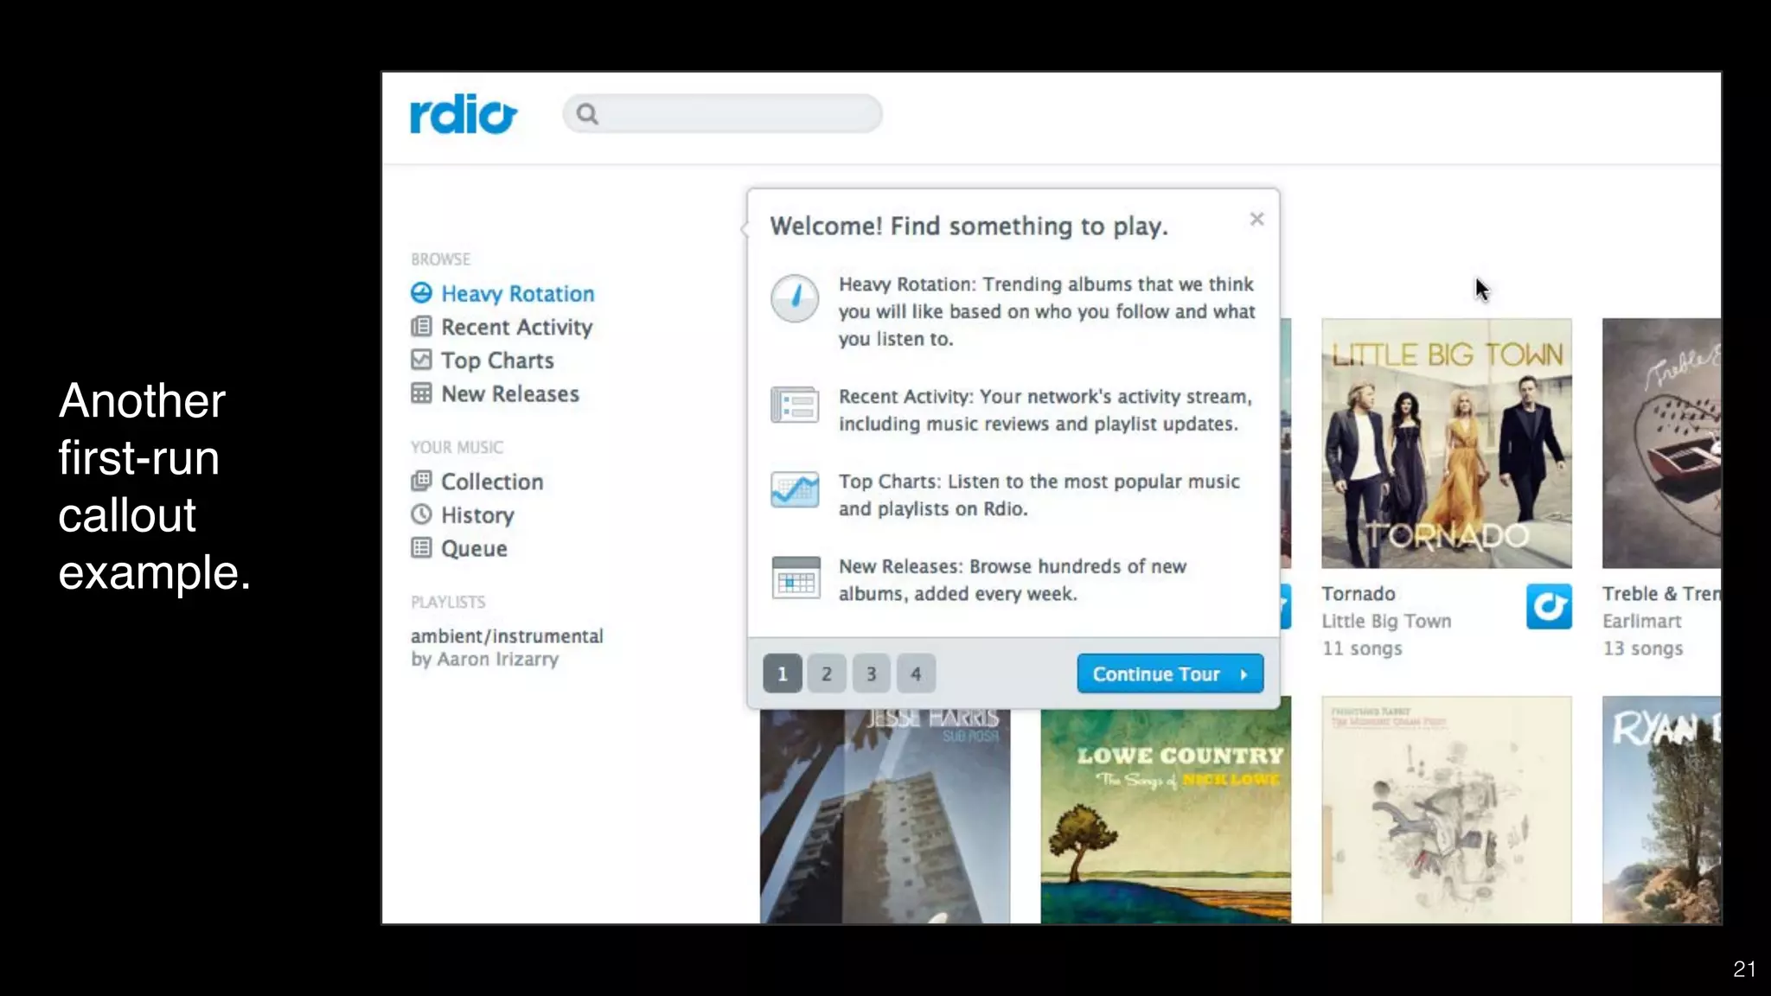This screenshot has height=996, width=1771.
Task: Jump to tour step 3
Action: 871,674
